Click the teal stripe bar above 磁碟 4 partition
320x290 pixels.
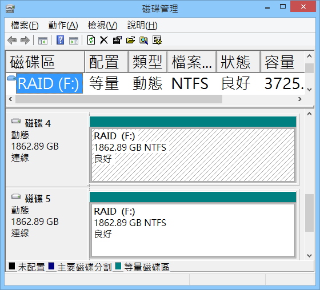pos(193,122)
